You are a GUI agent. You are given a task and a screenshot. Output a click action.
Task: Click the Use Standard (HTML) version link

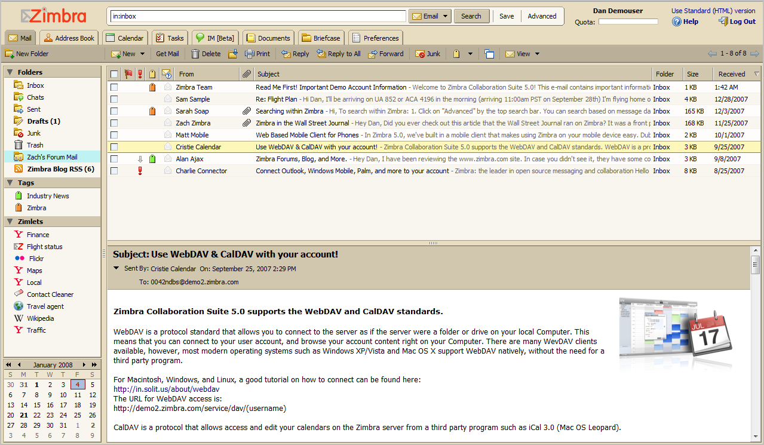713,10
